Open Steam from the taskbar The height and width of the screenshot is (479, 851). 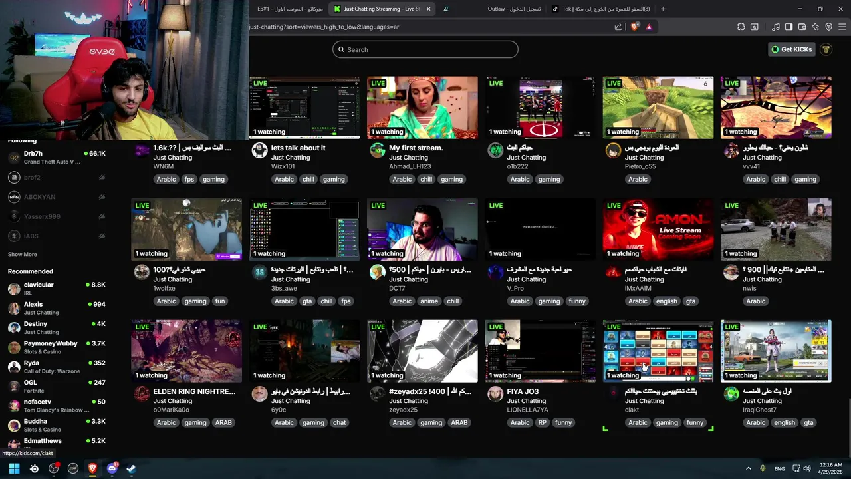(132, 468)
